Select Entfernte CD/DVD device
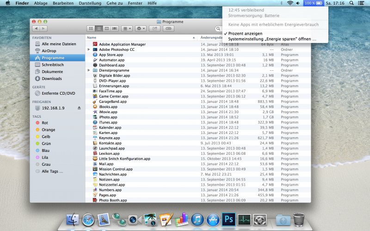This screenshot has width=370, height=231. tap(57, 93)
